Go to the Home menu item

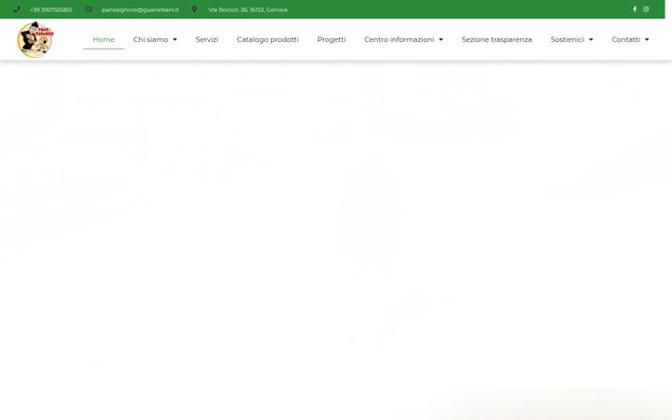(104, 39)
